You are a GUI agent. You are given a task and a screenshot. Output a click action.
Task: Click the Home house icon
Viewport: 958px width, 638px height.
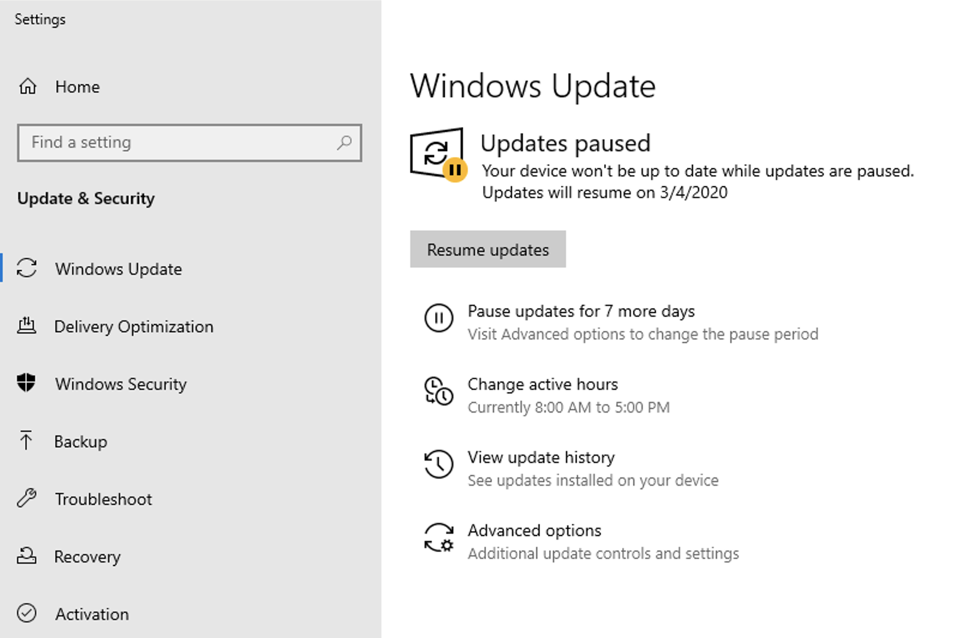pos(28,86)
